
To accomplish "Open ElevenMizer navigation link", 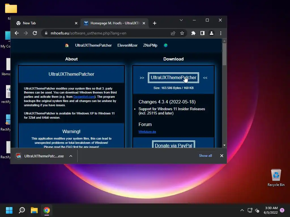I will coord(127,45).
